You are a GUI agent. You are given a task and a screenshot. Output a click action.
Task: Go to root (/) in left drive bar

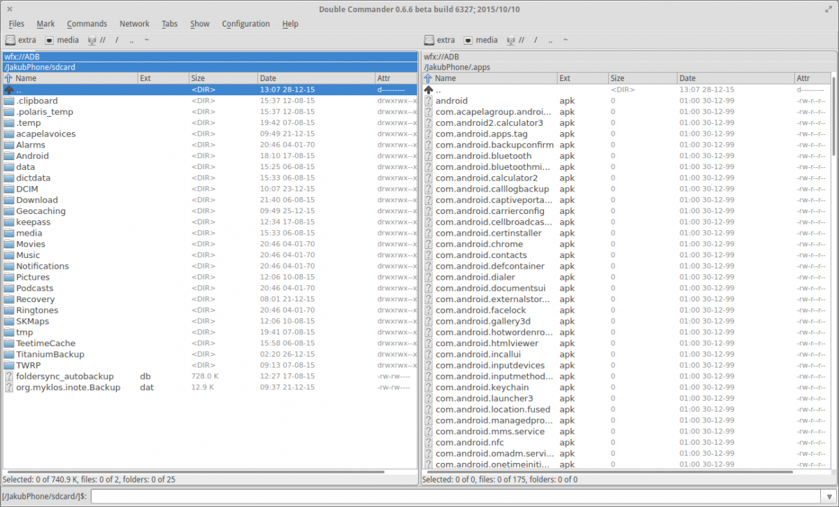117,41
